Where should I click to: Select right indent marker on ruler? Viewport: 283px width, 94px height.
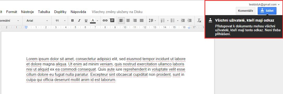(x=189, y=28)
